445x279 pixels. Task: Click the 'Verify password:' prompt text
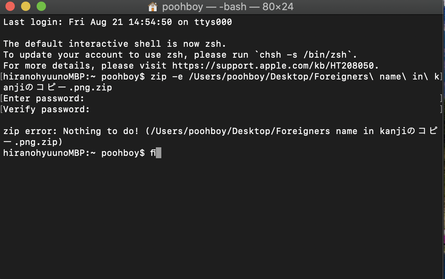[x=46, y=109]
